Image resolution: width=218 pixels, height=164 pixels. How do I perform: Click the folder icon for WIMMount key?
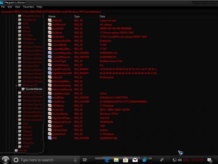coord(20,39)
